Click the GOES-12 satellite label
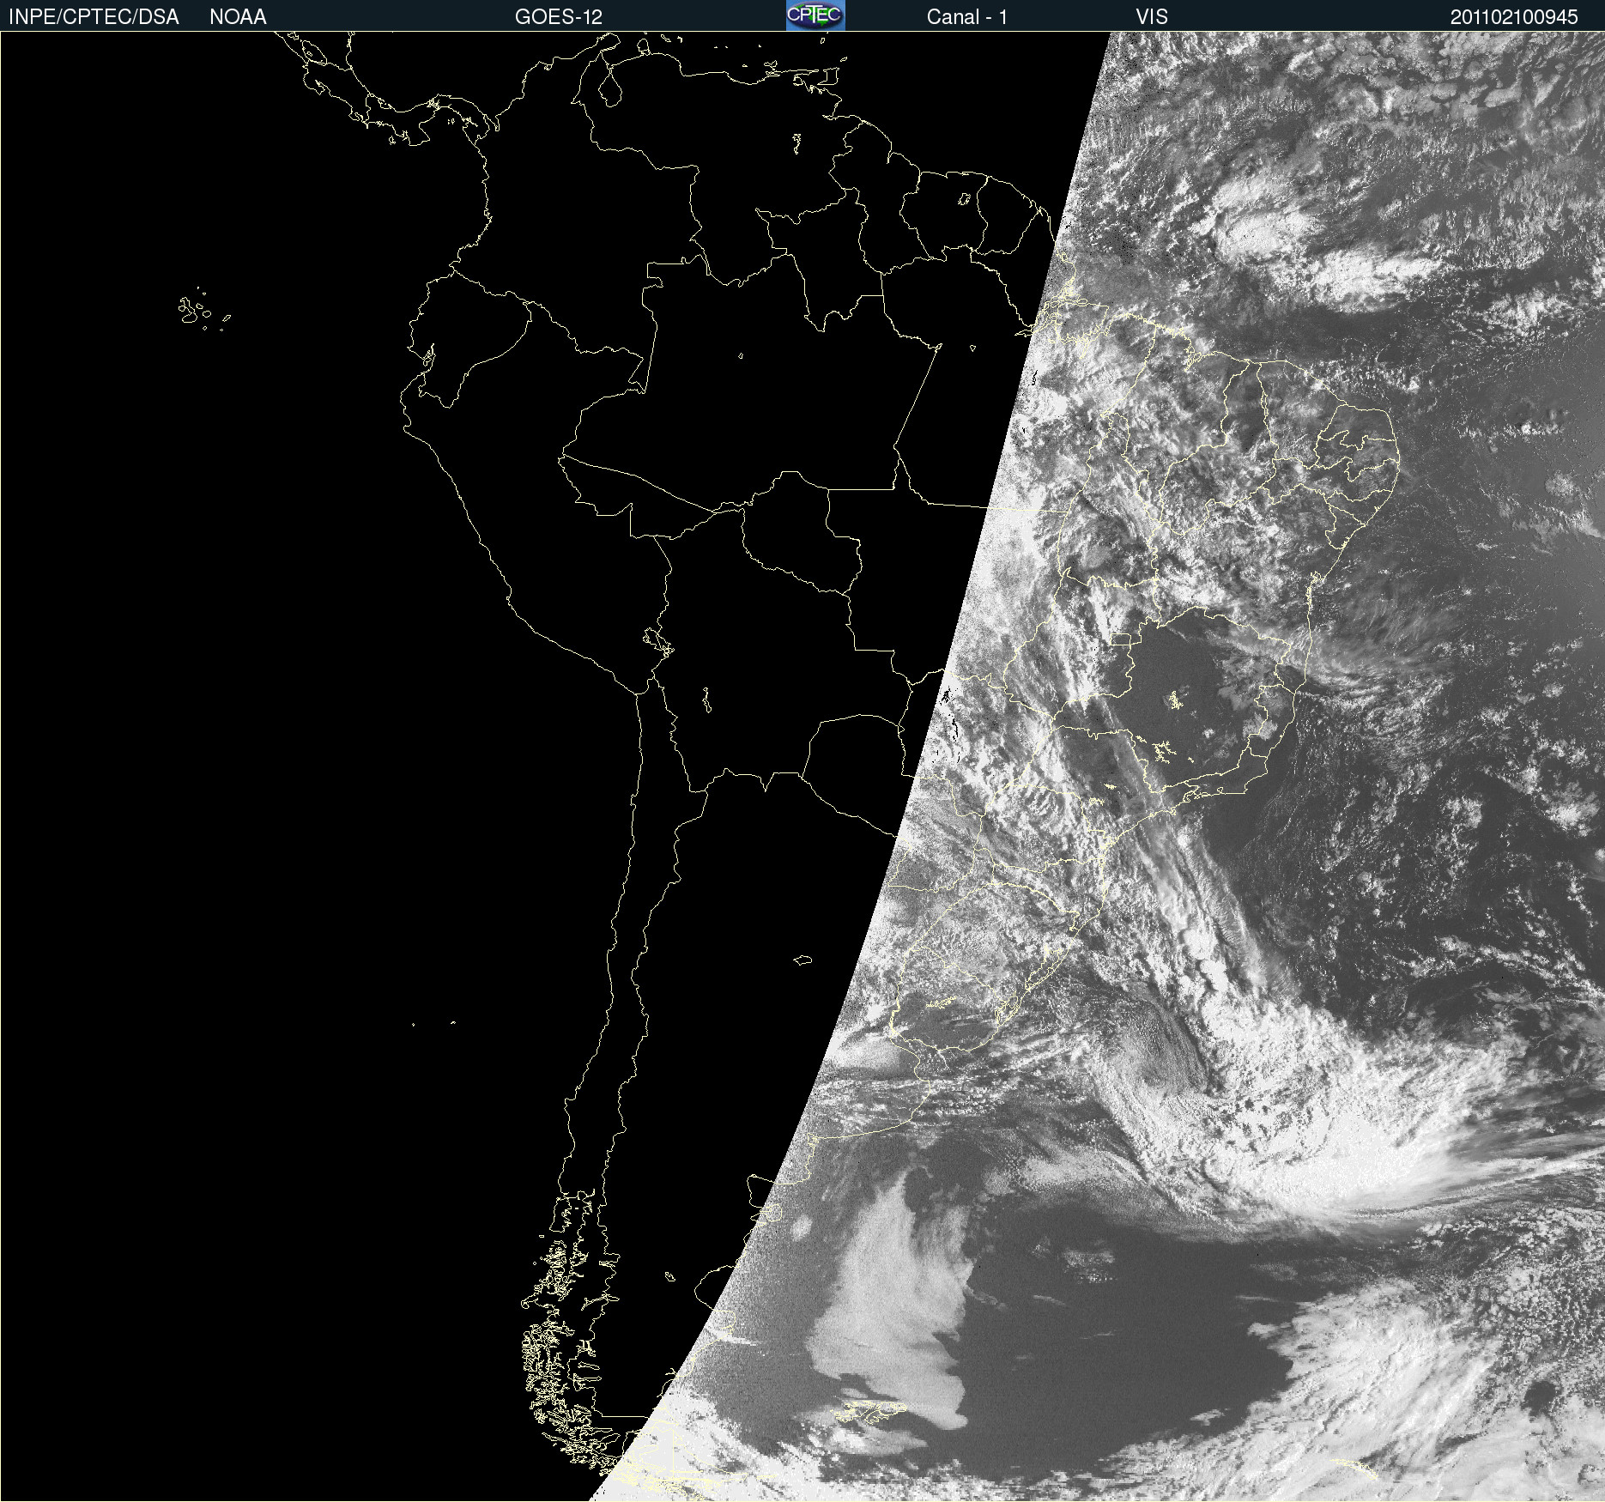1605x1502 pixels. pyautogui.click(x=559, y=17)
